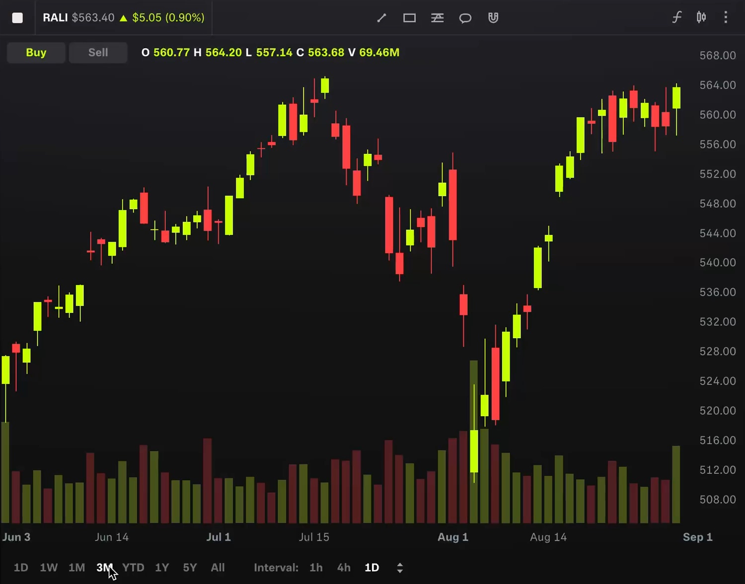Switch interval to 1h
Viewport: 745px width, 584px height.
pos(316,567)
